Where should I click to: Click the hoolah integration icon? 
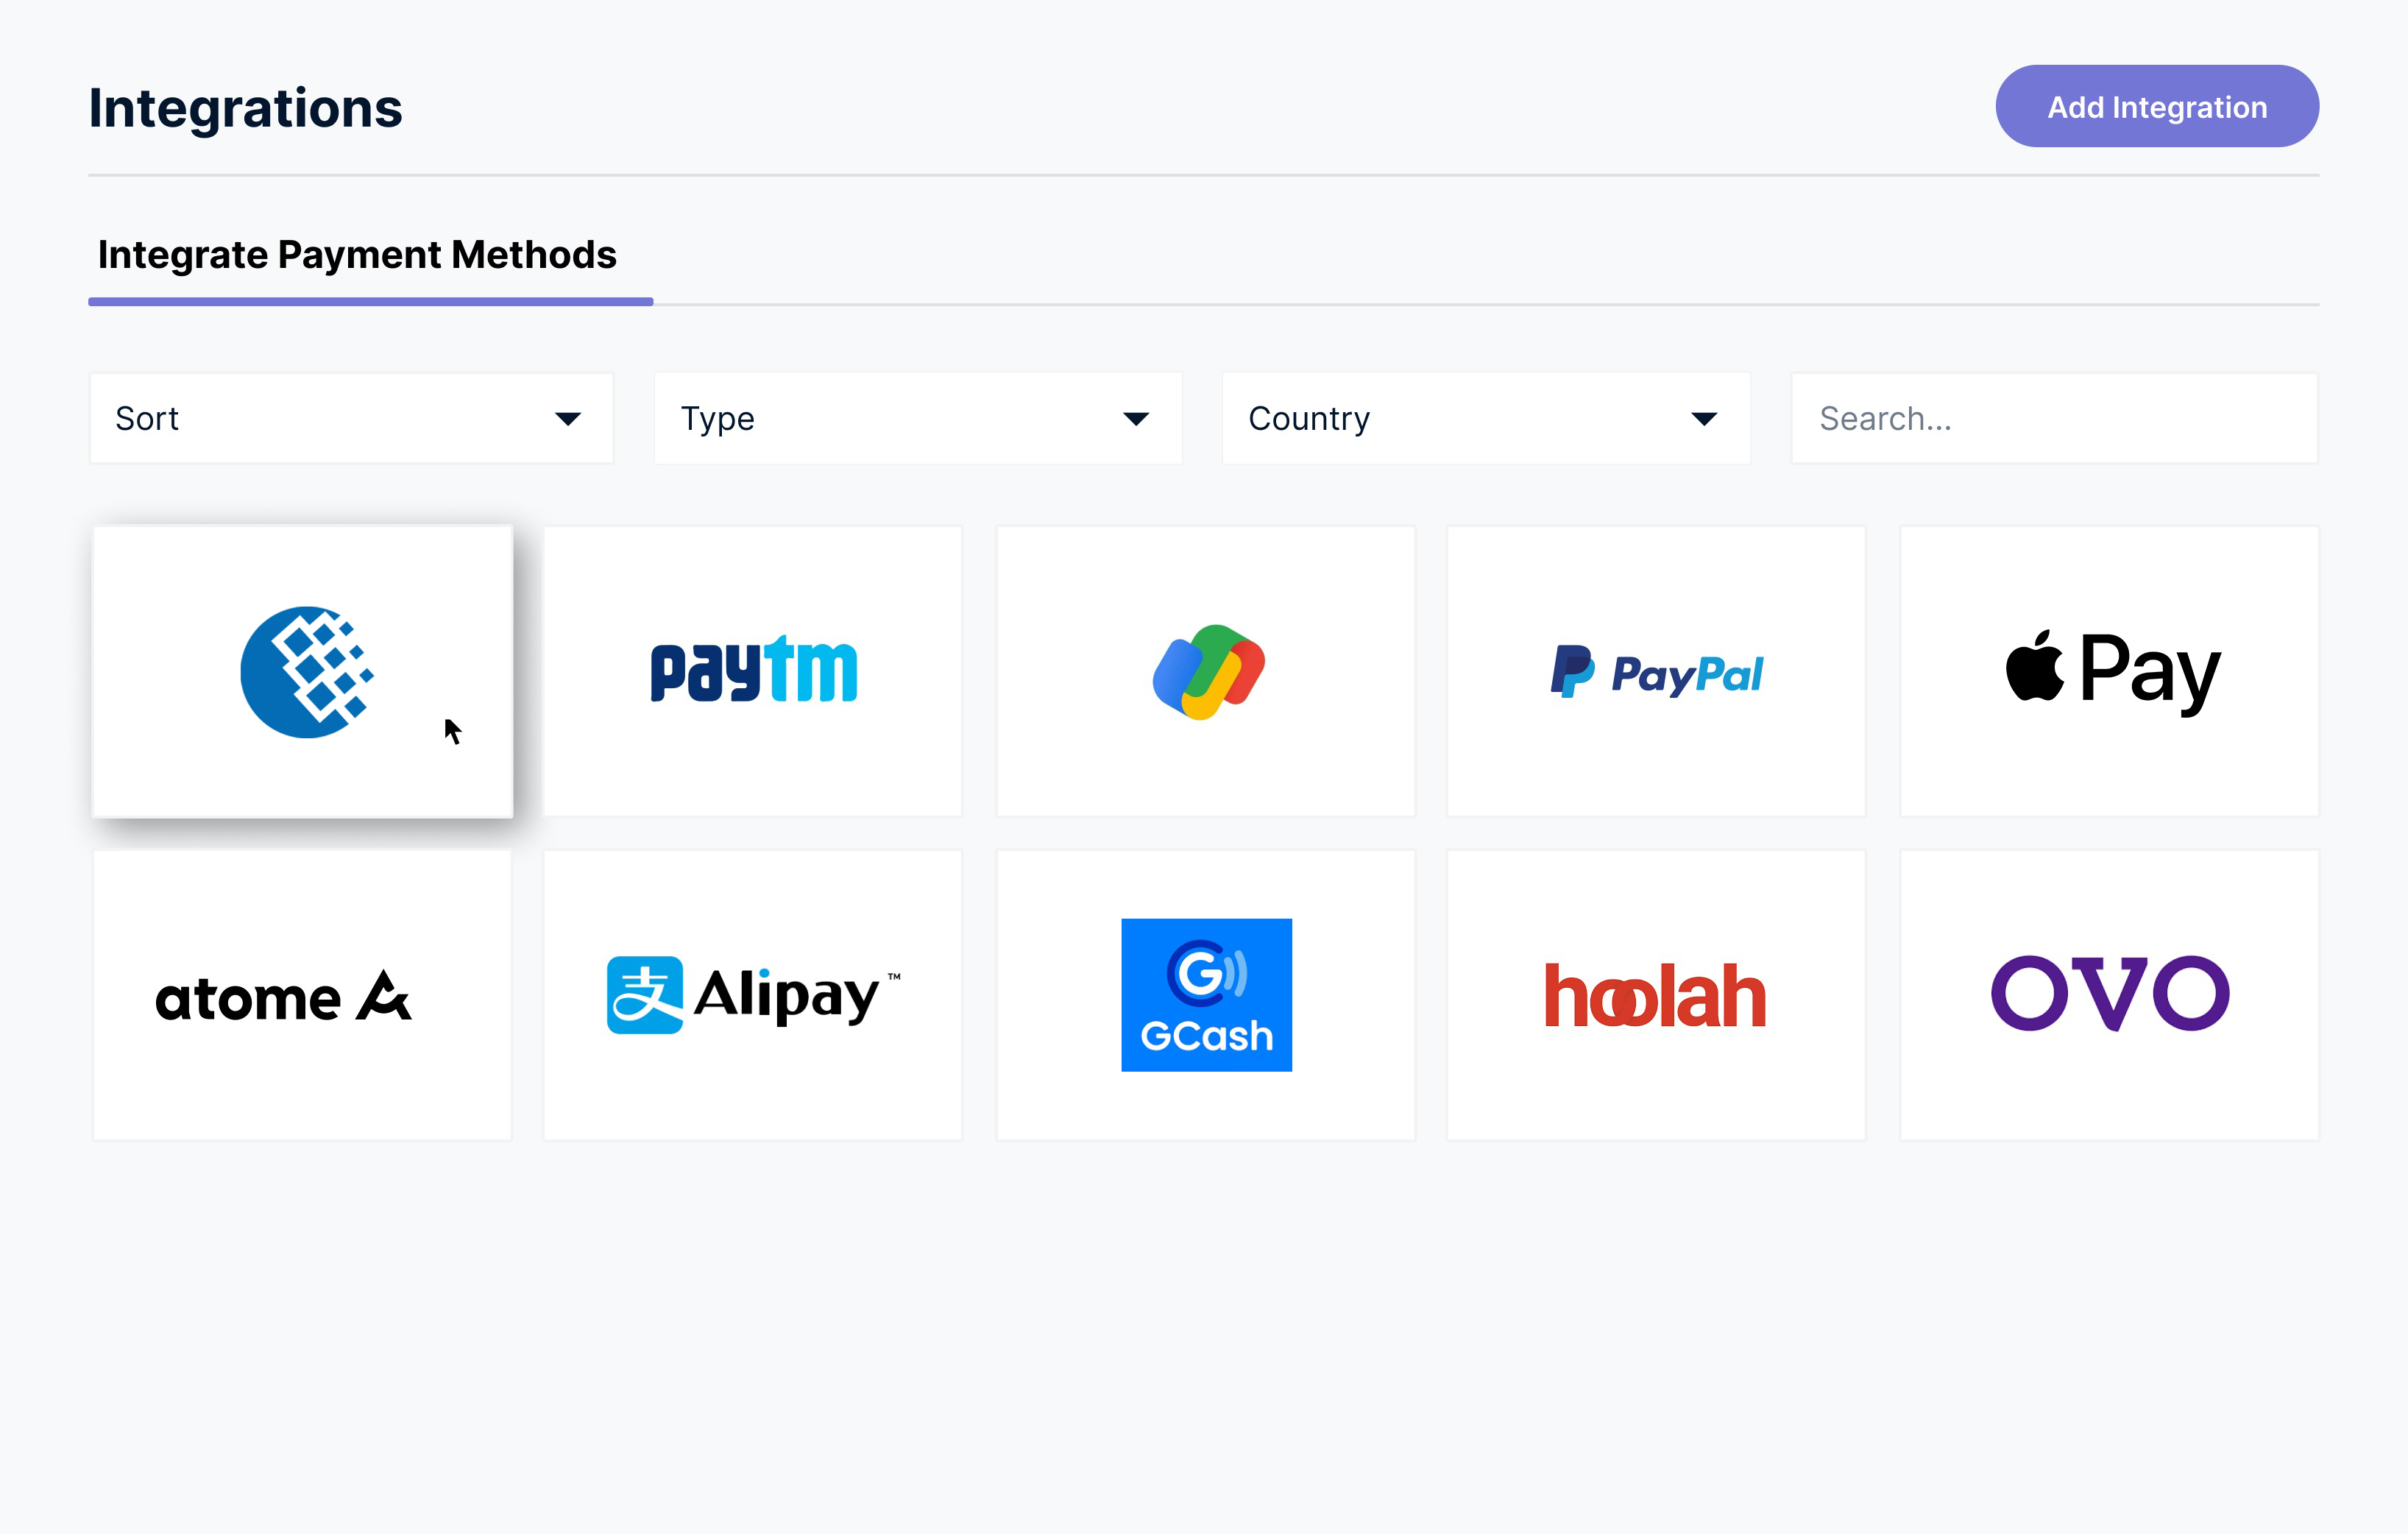click(x=1657, y=994)
